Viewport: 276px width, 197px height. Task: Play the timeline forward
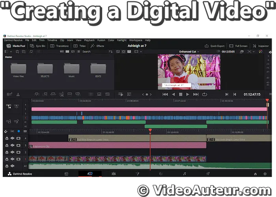[x=187, y=94]
